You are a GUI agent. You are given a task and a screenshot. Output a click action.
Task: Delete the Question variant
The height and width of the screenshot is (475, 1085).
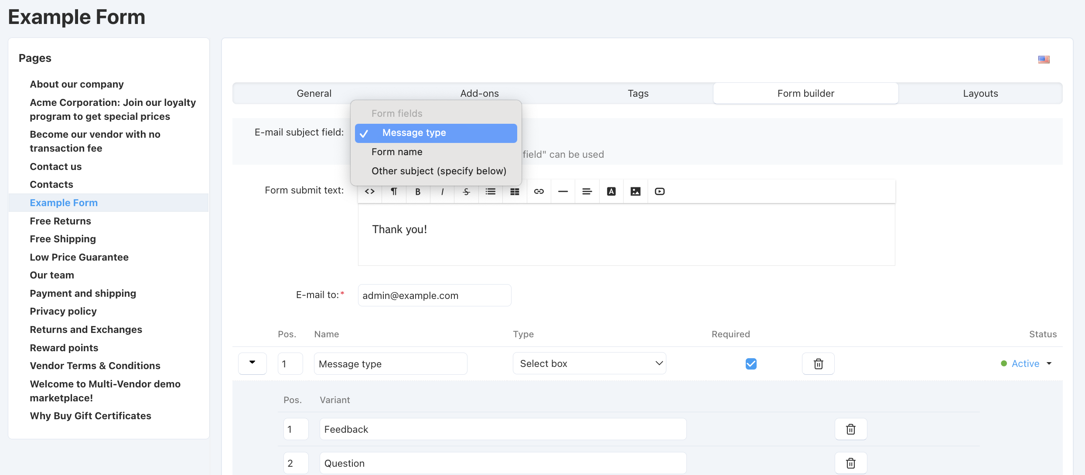click(851, 463)
